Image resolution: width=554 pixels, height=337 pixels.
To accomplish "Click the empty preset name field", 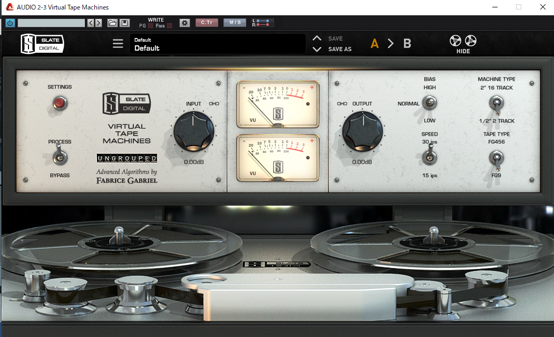I will coord(51,23).
